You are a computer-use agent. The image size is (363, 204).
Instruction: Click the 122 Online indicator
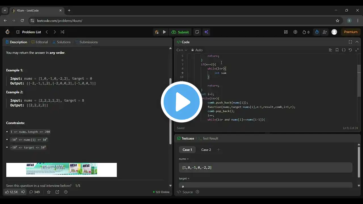[161, 192]
